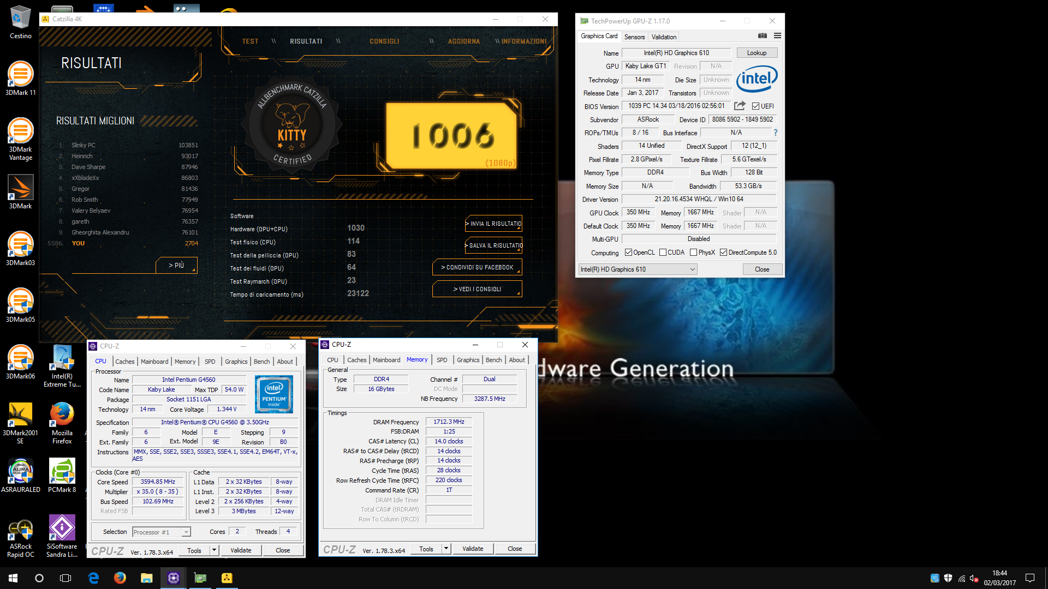Click the Intel Pentium logo in CPU-Z
The image size is (1048, 589).
click(x=274, y=394)
